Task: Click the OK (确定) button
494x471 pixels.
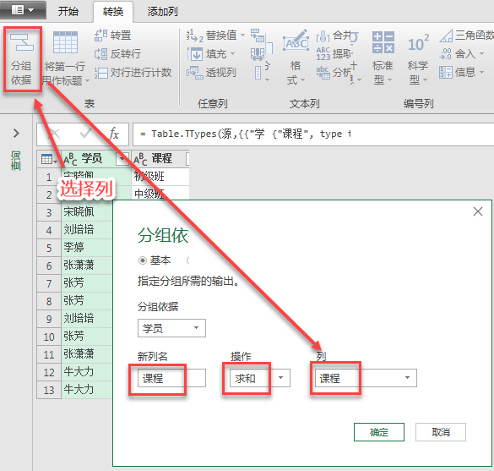Action: [379, 432]
